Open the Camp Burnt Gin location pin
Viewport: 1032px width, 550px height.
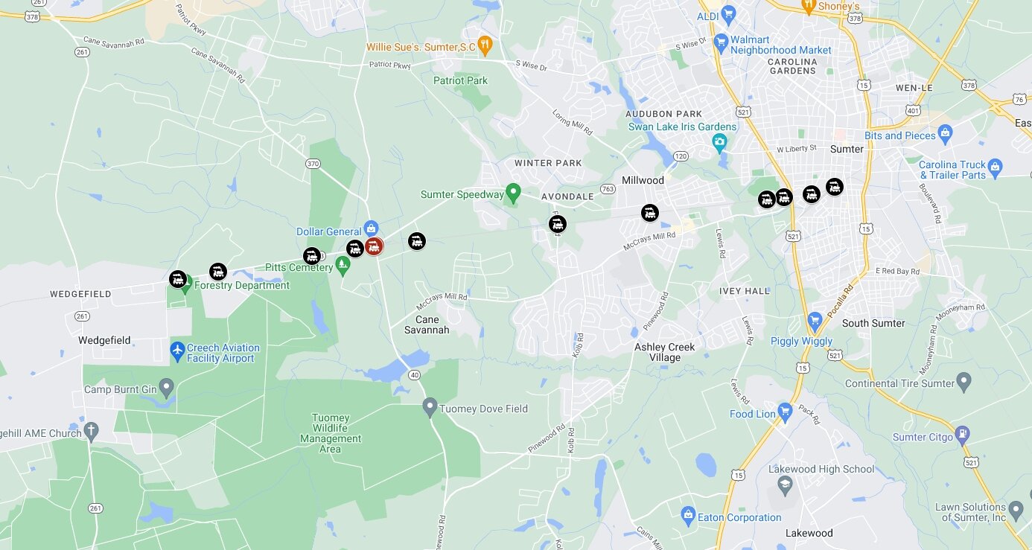[x=167, y=388]
